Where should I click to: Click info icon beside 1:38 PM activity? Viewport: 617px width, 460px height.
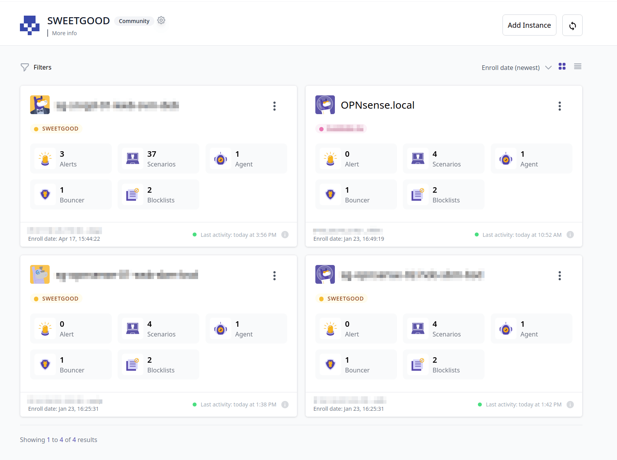coord(285,405)
